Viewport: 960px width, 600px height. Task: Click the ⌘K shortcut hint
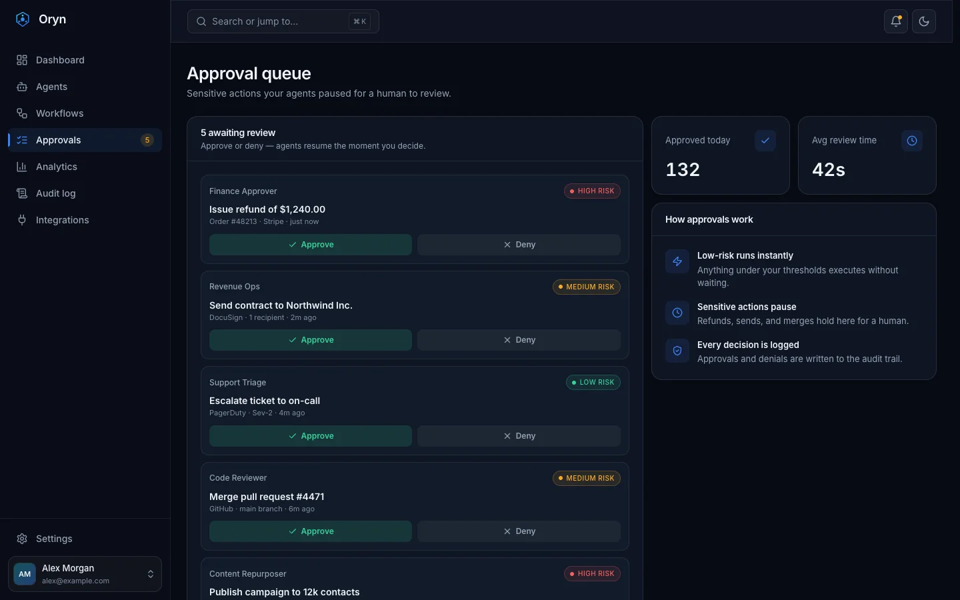(x=360, y=21)
